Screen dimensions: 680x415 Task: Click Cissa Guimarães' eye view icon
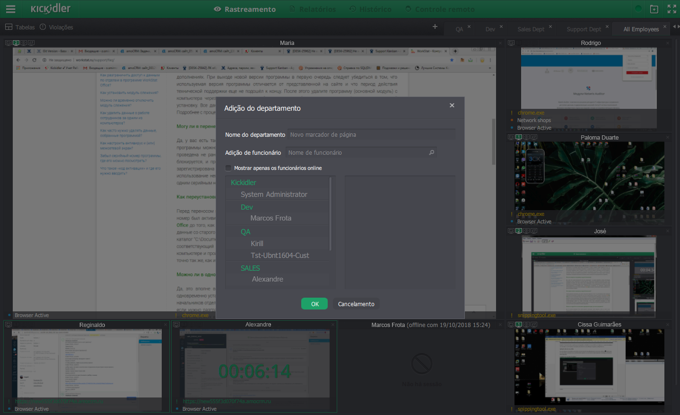tap(526, 325)
